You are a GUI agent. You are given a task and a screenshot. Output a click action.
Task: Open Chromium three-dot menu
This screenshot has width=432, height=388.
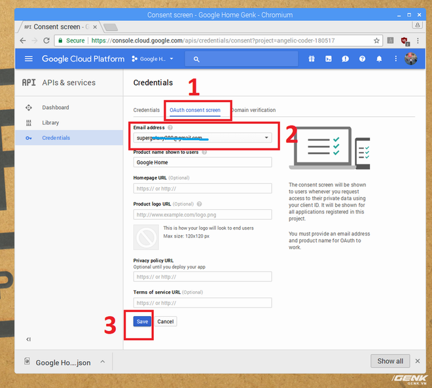[418, 41]
